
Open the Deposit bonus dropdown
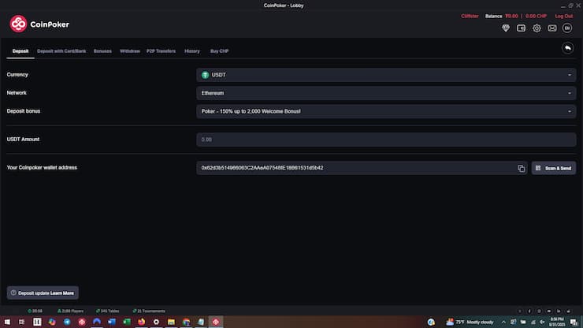pos(386,111)
